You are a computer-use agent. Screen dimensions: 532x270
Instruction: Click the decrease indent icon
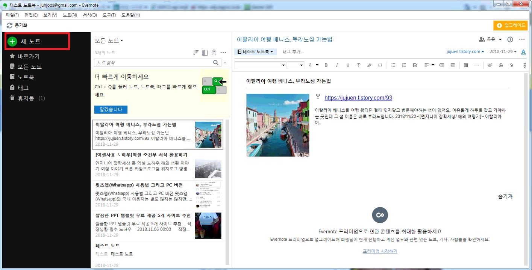tap(441, 65)
